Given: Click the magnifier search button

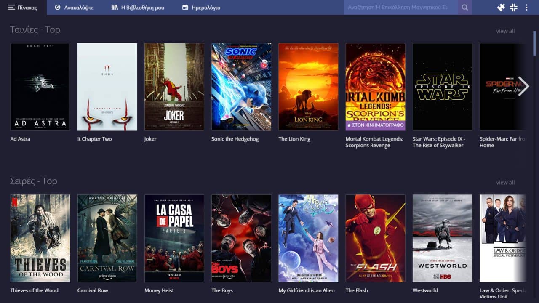Looking at the screenshot, I should click(x=465, y=8).
